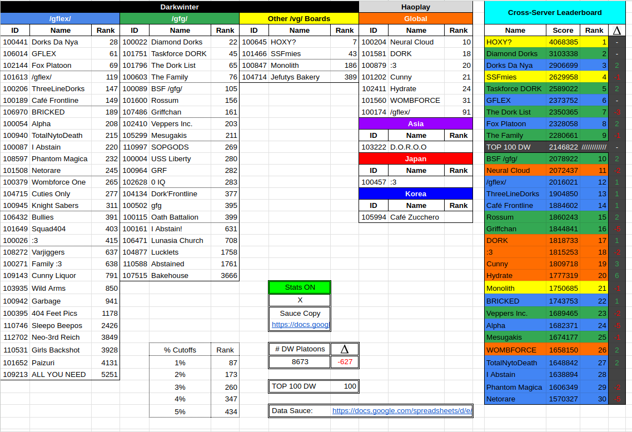
Task: Select Café Zucchero under Korea
Action: (416, 217)
